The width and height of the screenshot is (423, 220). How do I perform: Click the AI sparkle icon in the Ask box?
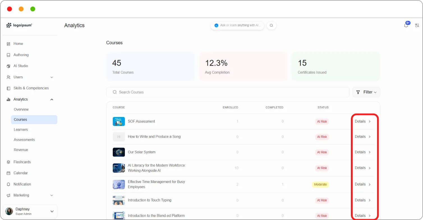pos(216,25)
